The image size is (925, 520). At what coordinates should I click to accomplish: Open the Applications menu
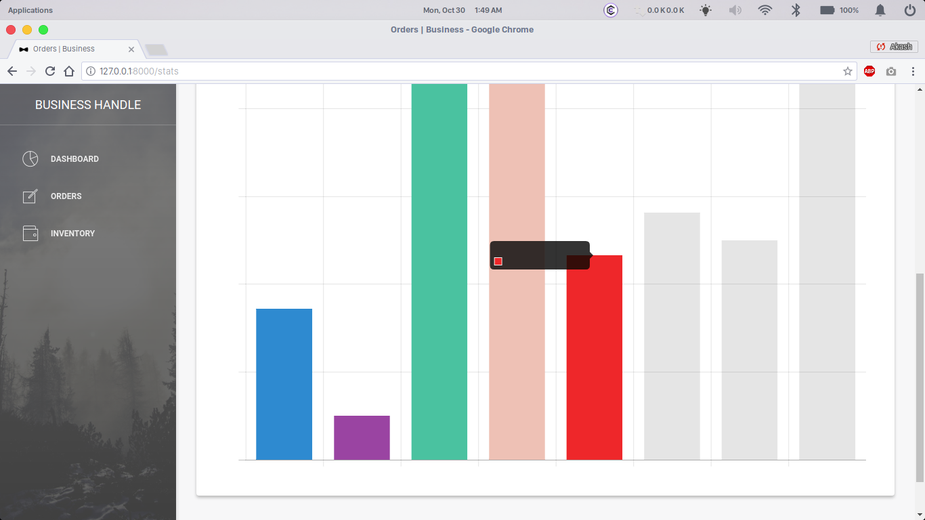[30, 10]
